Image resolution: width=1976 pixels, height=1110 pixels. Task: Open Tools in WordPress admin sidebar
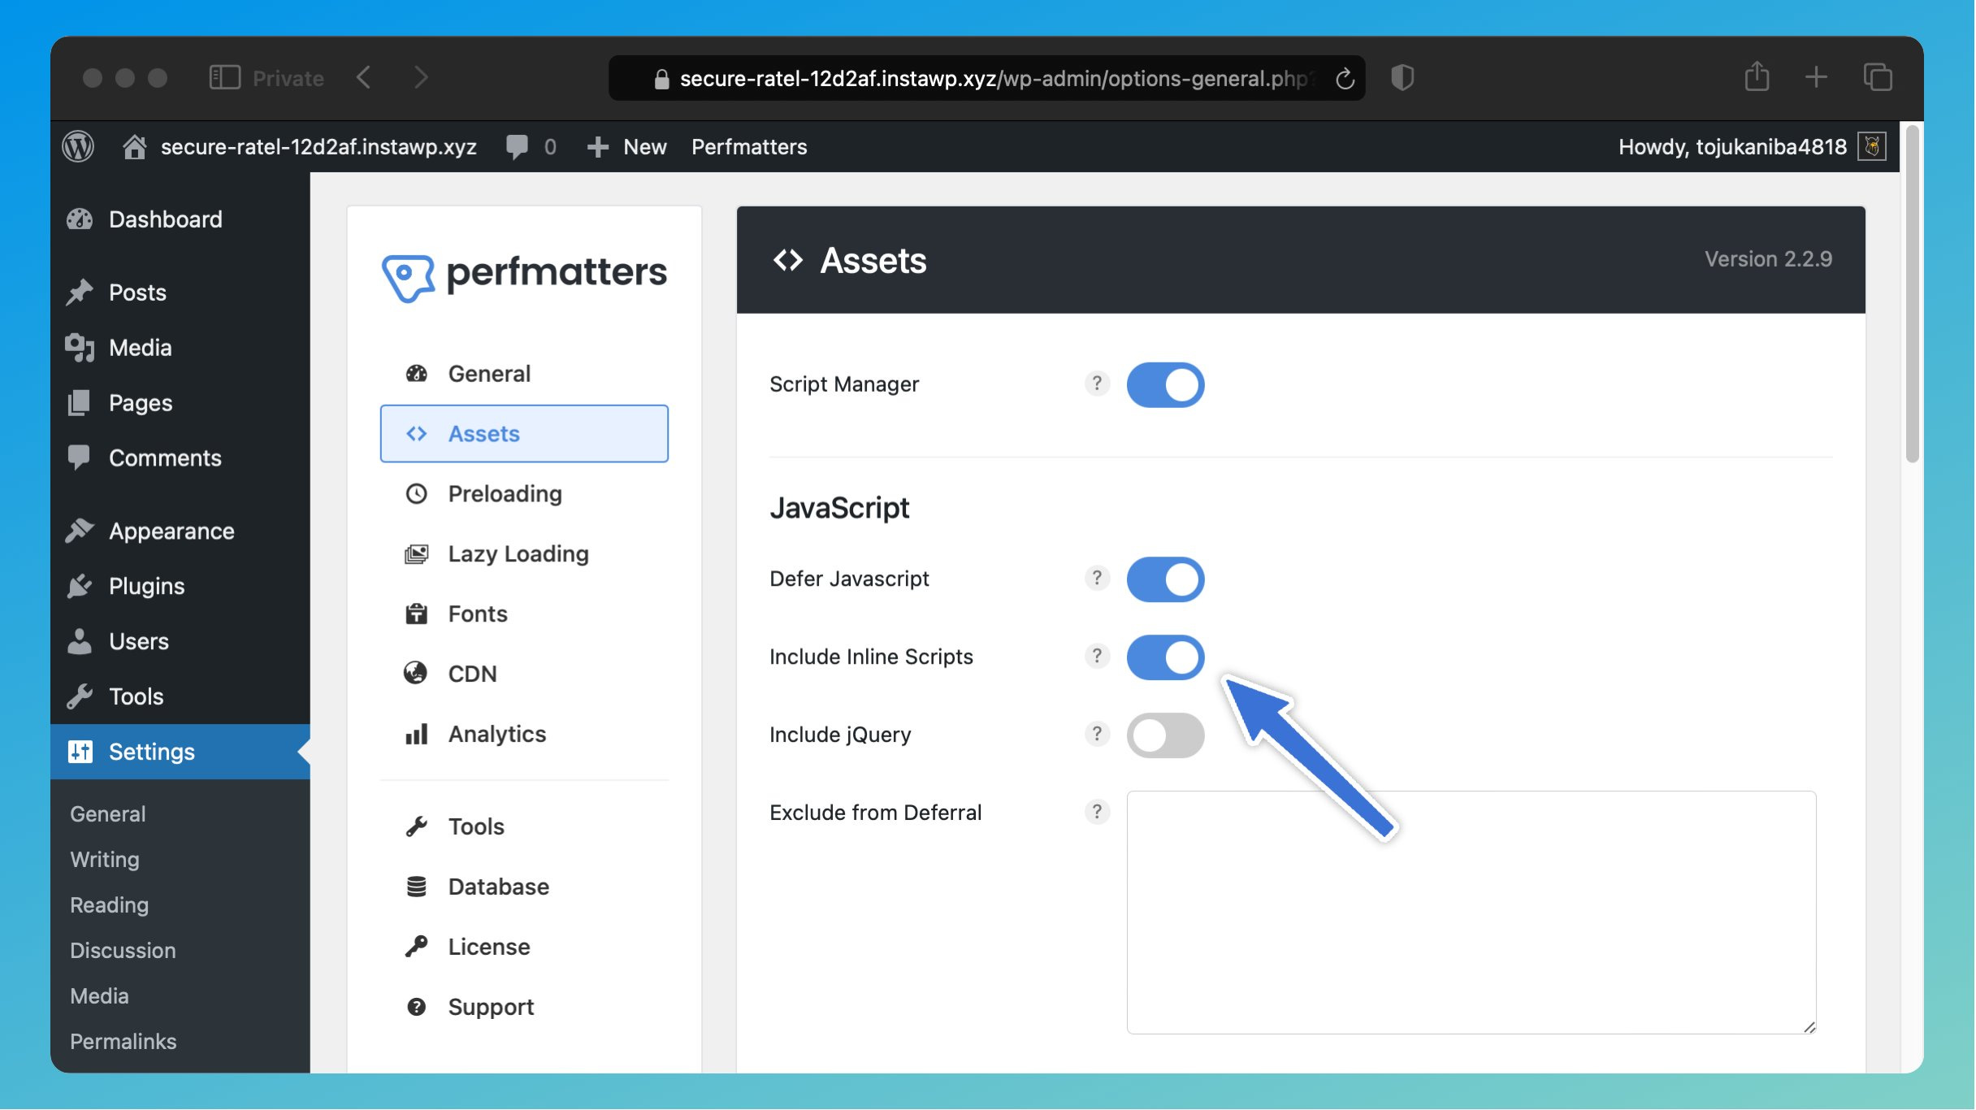pos(180,697)
